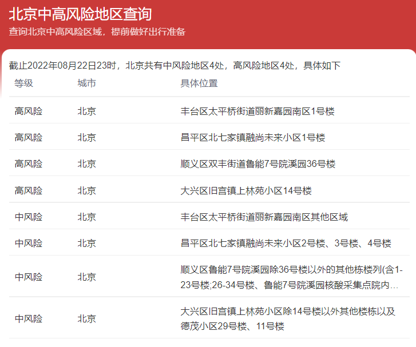Image resolution: width=416 pixels, height=347 pixels.
Task: Click the 顺义区双丰街道鲁能7号院溪园36号楼 location
Action: pyautogui.click(x=257, y=163)
